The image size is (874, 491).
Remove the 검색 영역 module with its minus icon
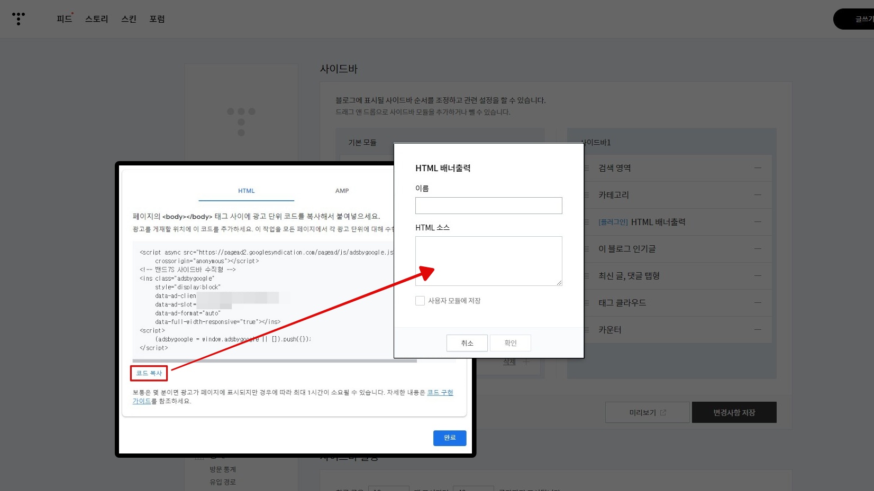click(x=758, y=168)
